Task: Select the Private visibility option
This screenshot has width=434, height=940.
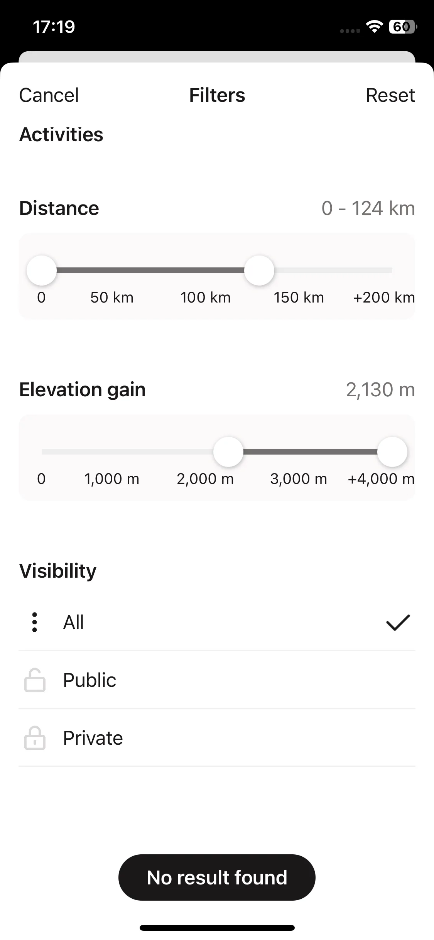Action: click(x=217, y=738)
